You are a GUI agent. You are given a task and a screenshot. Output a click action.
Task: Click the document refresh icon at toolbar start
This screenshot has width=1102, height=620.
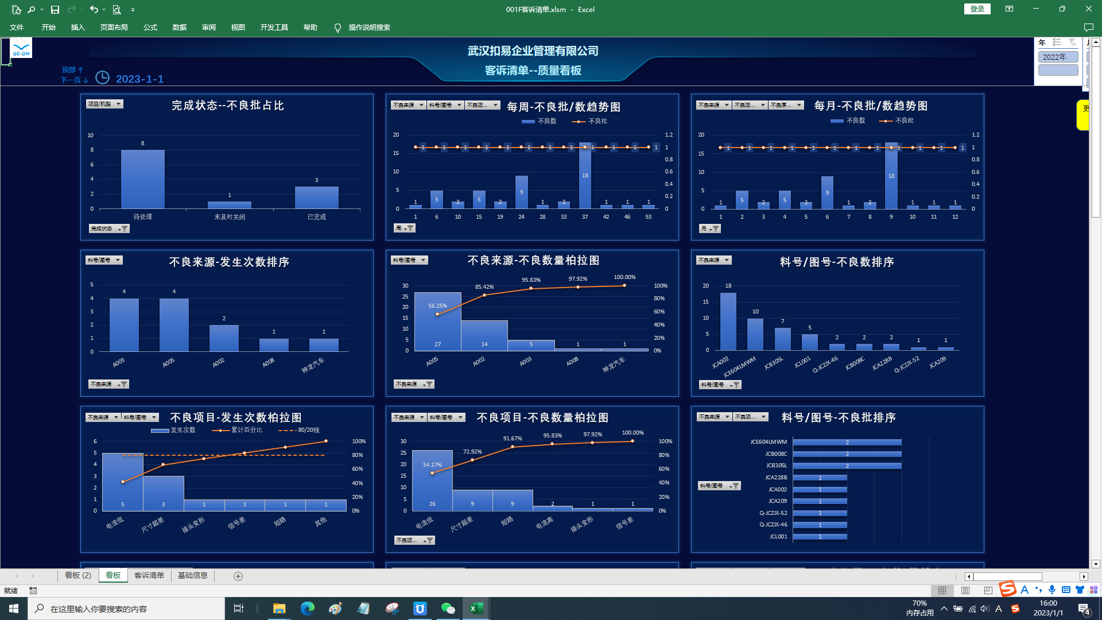[x=16, y=9]
